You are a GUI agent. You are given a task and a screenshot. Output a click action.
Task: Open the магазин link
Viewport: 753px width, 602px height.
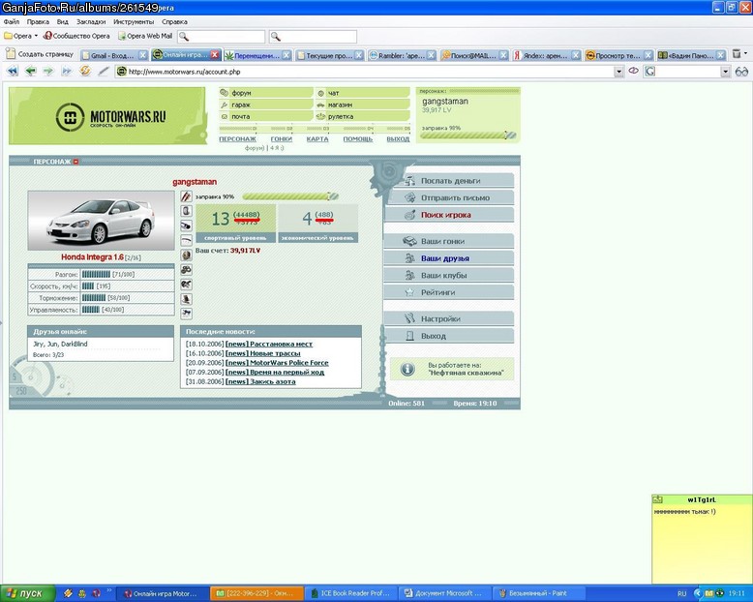[x=340, y=105]
